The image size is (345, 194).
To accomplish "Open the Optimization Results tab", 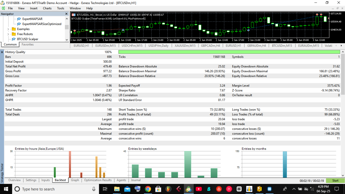I will coord(98,180).
